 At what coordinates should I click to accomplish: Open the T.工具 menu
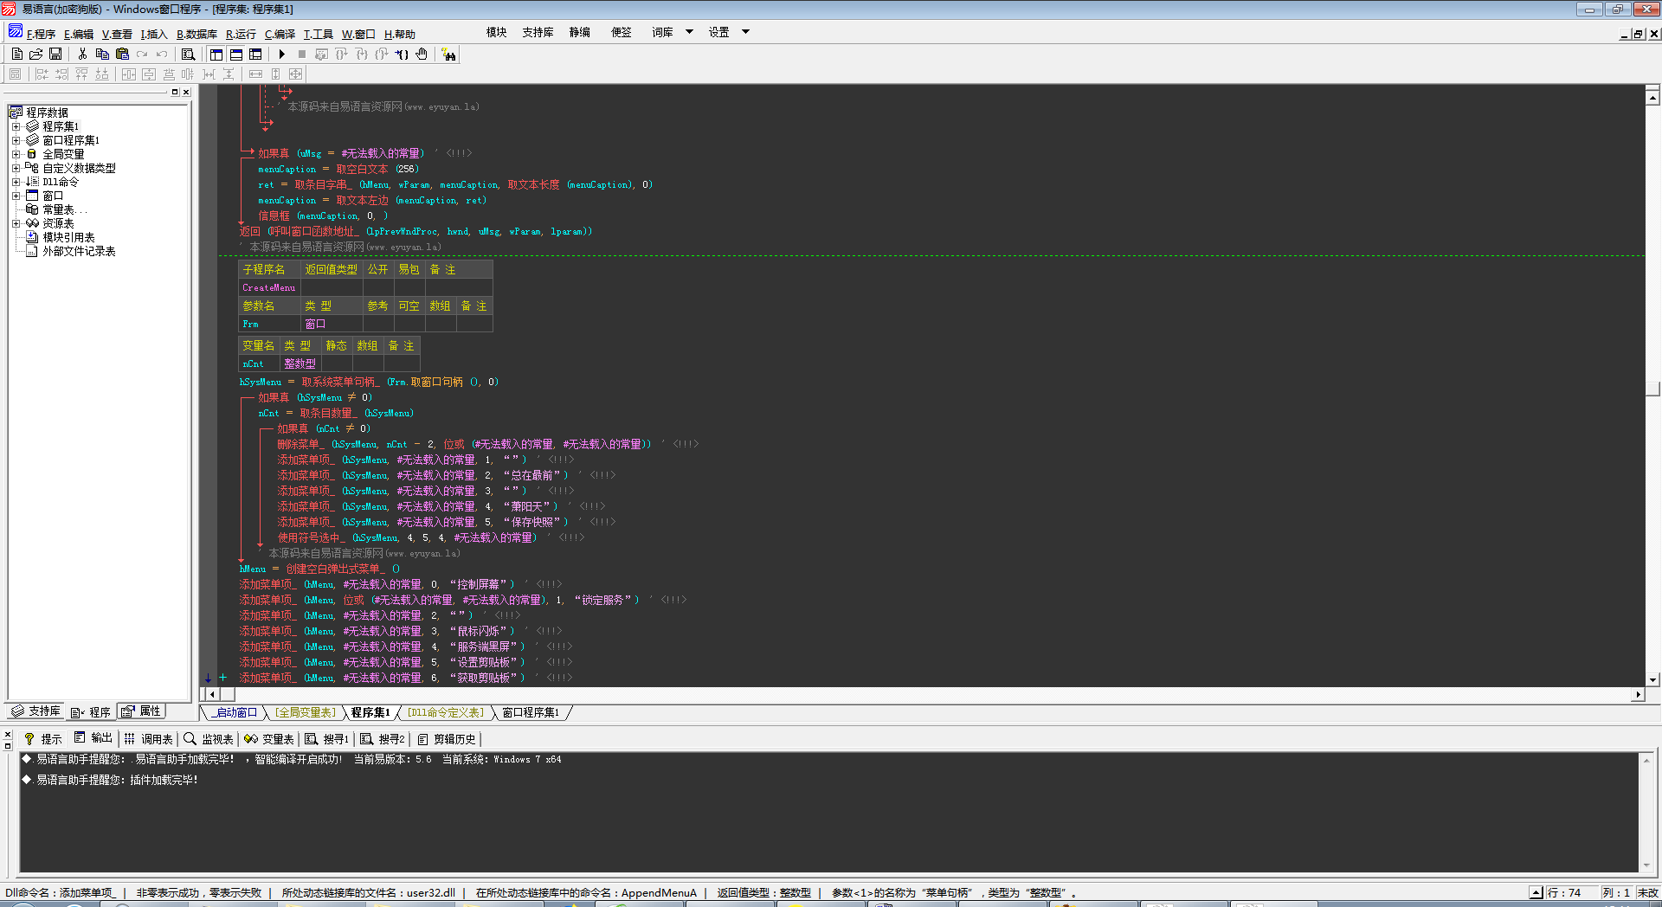pos(318,35)
